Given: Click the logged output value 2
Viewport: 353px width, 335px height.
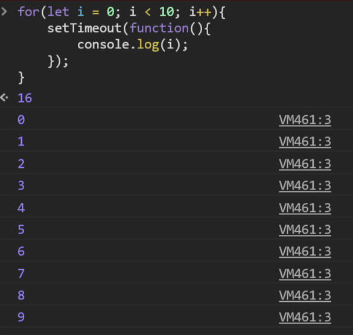Looking at the screenshot, I should (x=21, y=164).
